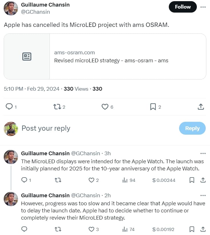This screenshot has height=235, width=210.
Task: View analytics showing 94 views
Action: (x=129, y=180)
